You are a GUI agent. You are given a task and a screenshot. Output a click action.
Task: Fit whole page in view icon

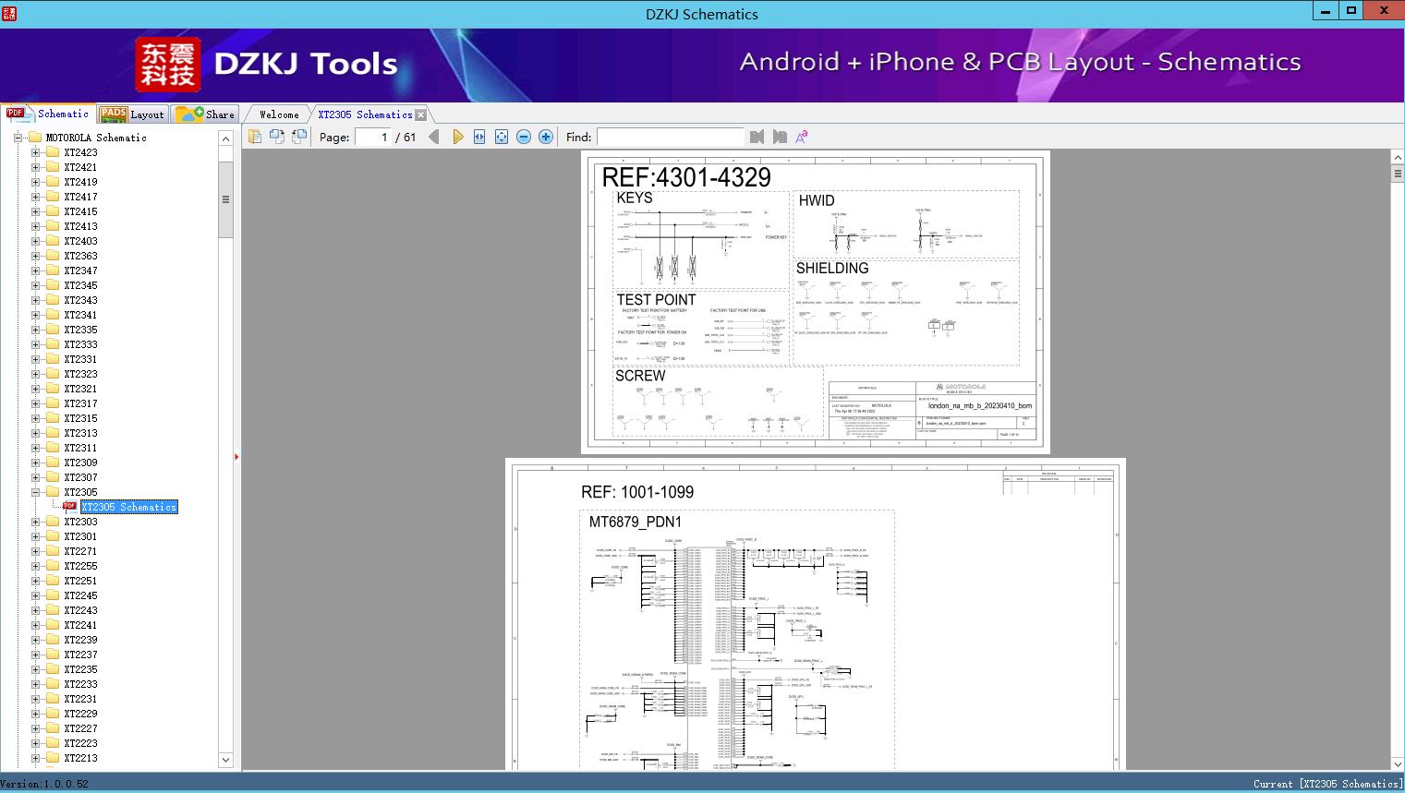[502, 137]
